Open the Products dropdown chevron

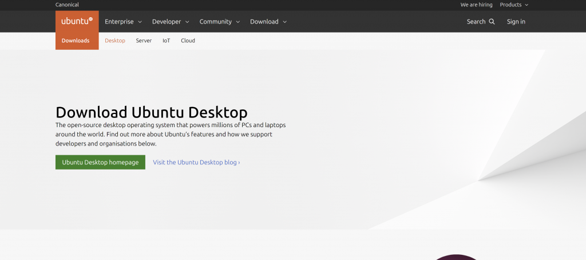[526, 5]
